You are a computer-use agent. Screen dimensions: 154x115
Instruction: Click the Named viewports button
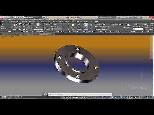coord(47,24)
